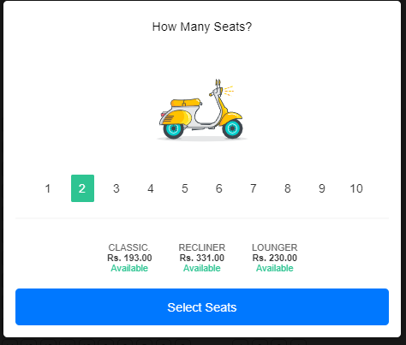Click the CLASSIC. seat category label
Screen dimensions: 406x345
click(129, 247)
